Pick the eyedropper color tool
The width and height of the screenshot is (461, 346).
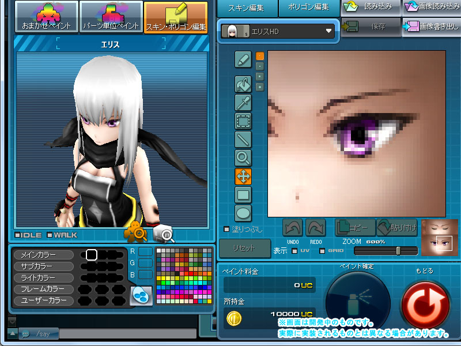(243, 103)
